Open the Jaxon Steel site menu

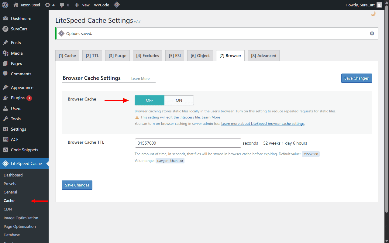(x=27, y=5)
